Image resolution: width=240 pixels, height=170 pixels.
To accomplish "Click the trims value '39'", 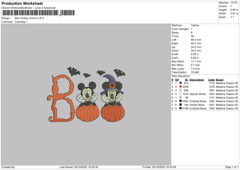I will (x=192, y=36).
